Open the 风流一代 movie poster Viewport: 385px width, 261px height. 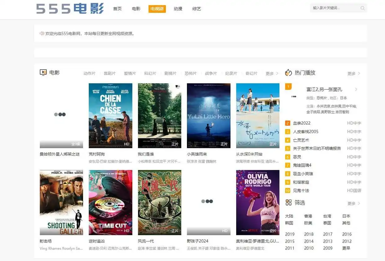[x=160, y=202]
